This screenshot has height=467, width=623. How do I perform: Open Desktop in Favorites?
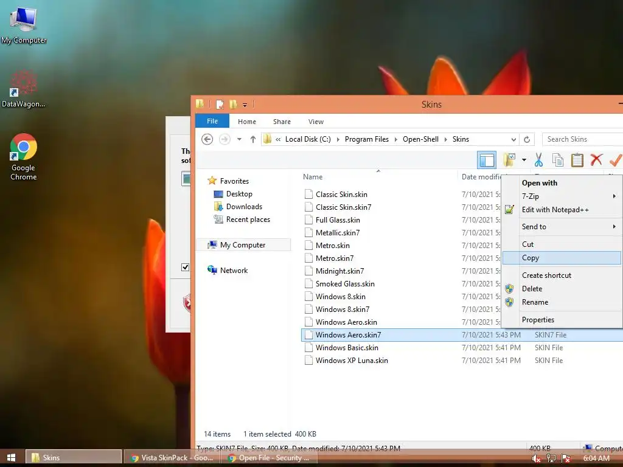click(238, 194)
